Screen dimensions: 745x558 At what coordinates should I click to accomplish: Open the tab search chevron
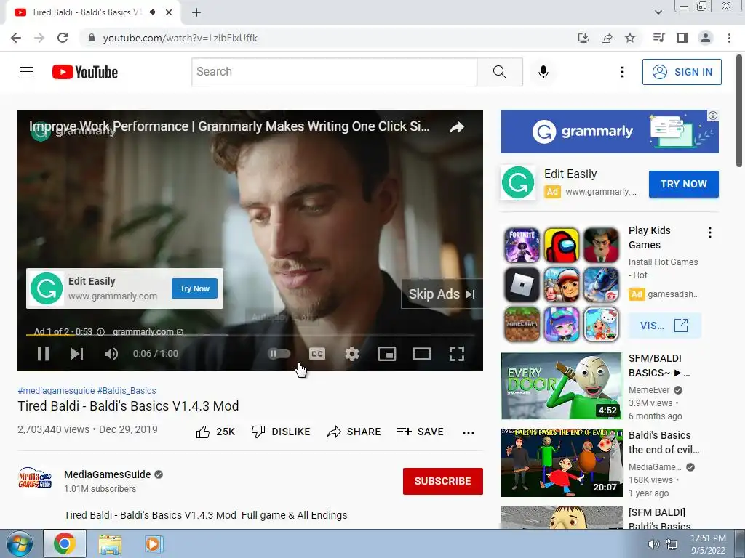point(658,12)
